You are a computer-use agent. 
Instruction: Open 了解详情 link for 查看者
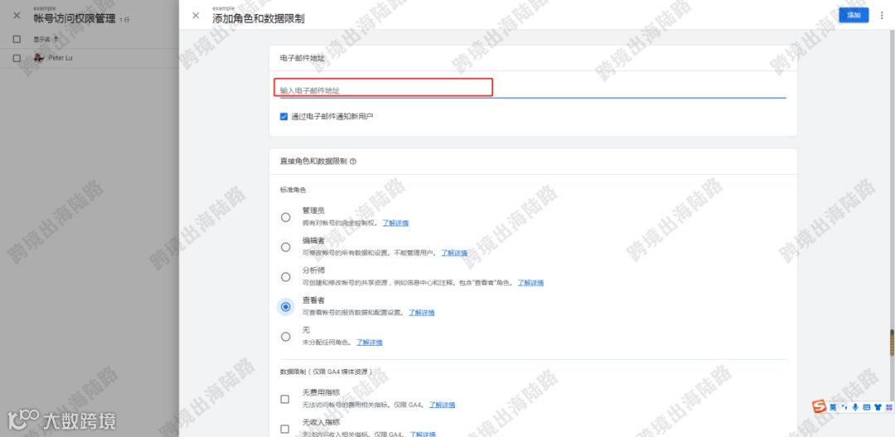(x=421, y=313)
